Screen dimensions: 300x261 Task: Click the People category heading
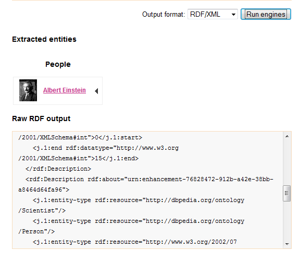(58, 64)
